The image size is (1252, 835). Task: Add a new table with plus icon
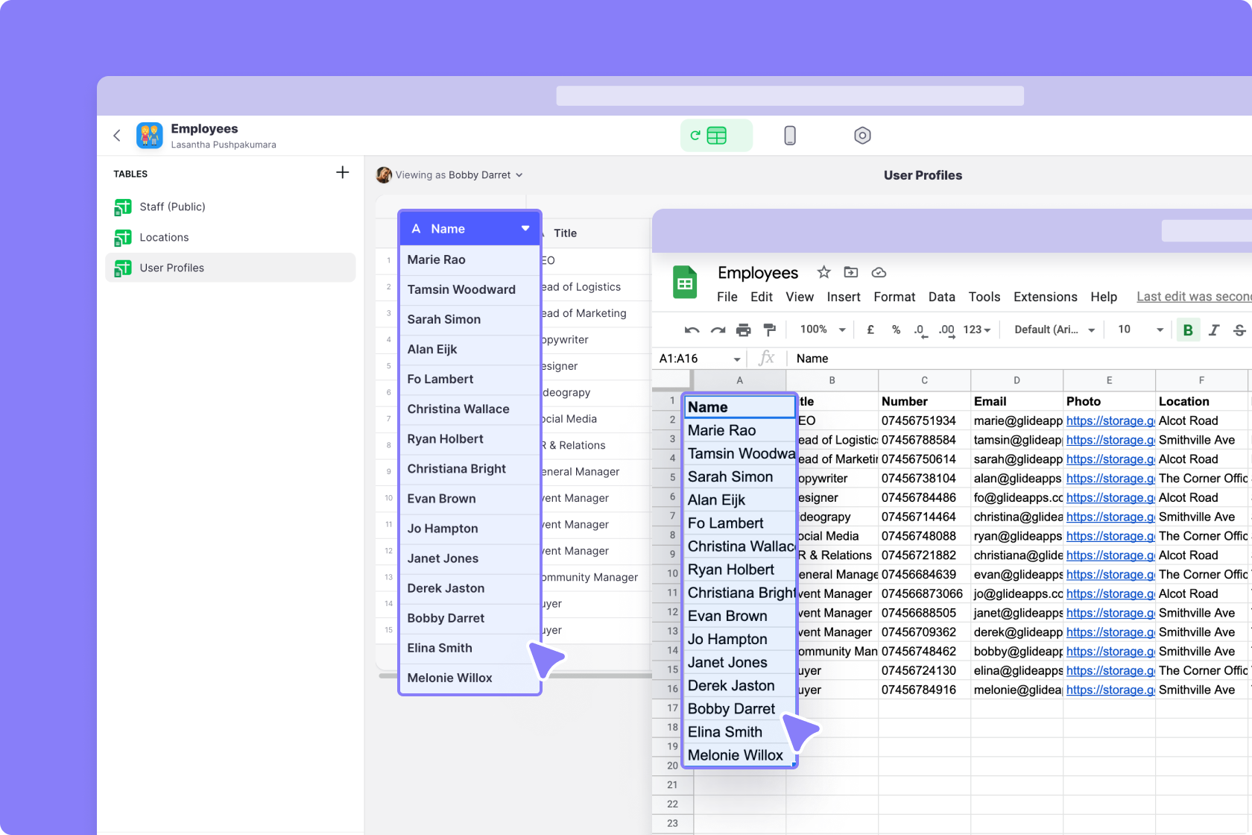click(x=342, y=173)
